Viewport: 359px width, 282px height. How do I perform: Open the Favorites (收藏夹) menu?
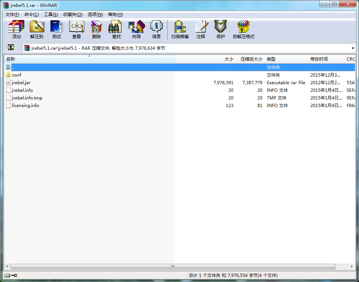pos(73,15)
